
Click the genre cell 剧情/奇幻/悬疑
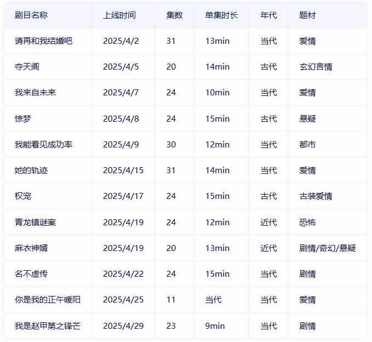point(328,248)
